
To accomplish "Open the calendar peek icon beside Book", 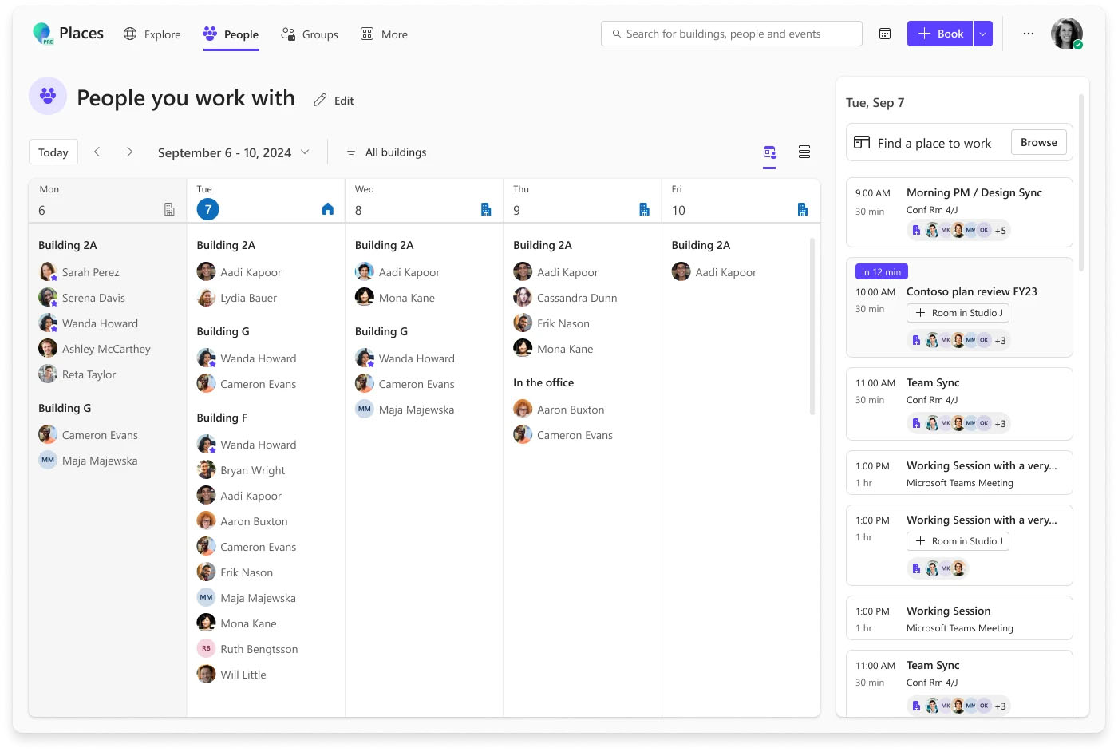I will click(884, 34).
